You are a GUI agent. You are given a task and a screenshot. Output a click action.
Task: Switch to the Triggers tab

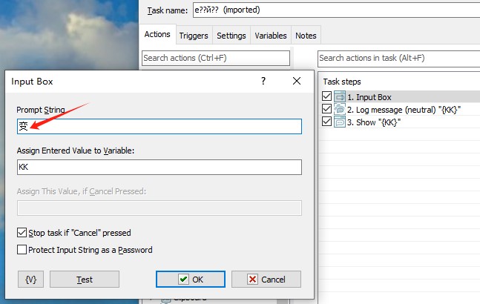194,36
